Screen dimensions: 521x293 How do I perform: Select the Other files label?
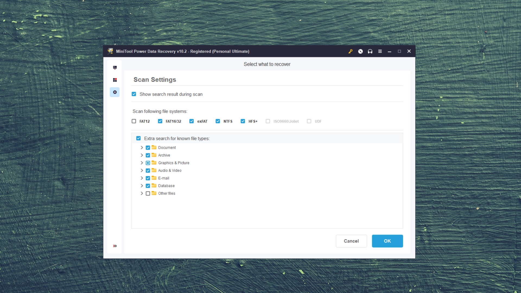point(167,193)
